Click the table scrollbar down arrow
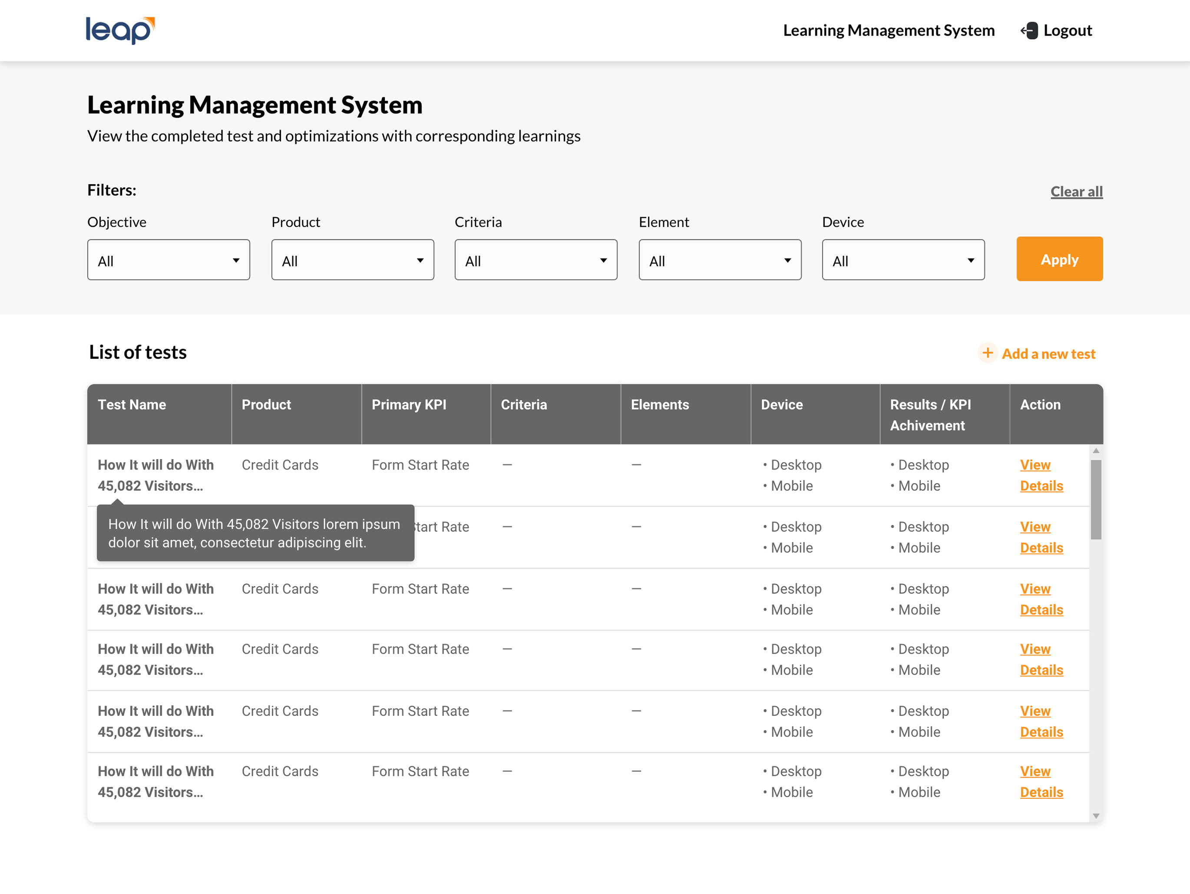 tap(1095, 816)
